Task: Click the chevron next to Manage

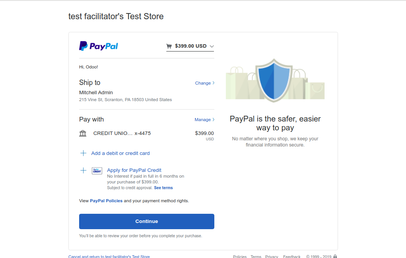Action: (x=213, y=120)
